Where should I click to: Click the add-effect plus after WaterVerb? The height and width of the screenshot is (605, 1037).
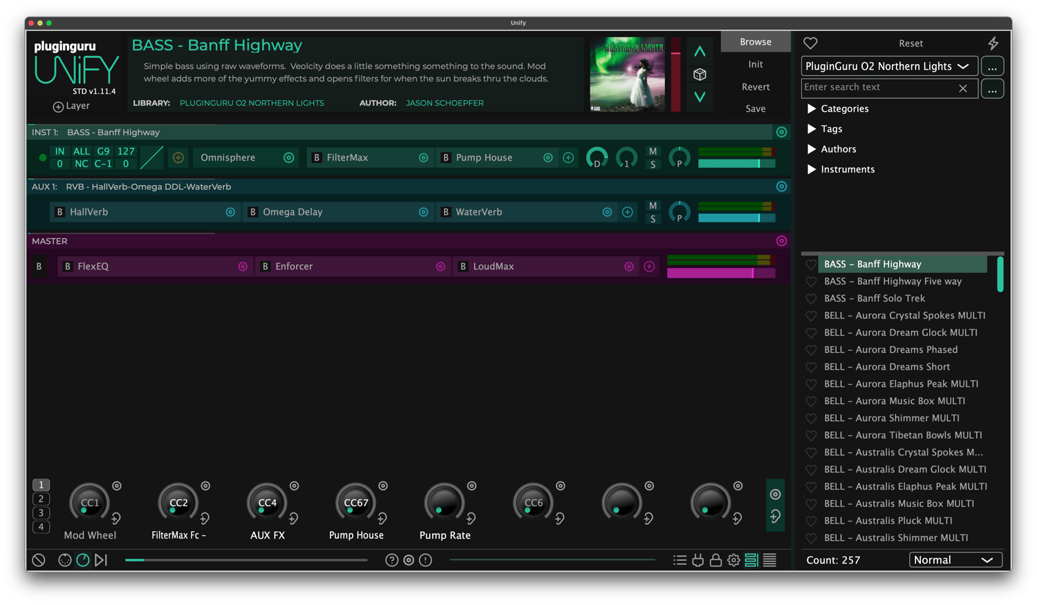[x=627, y=212]
